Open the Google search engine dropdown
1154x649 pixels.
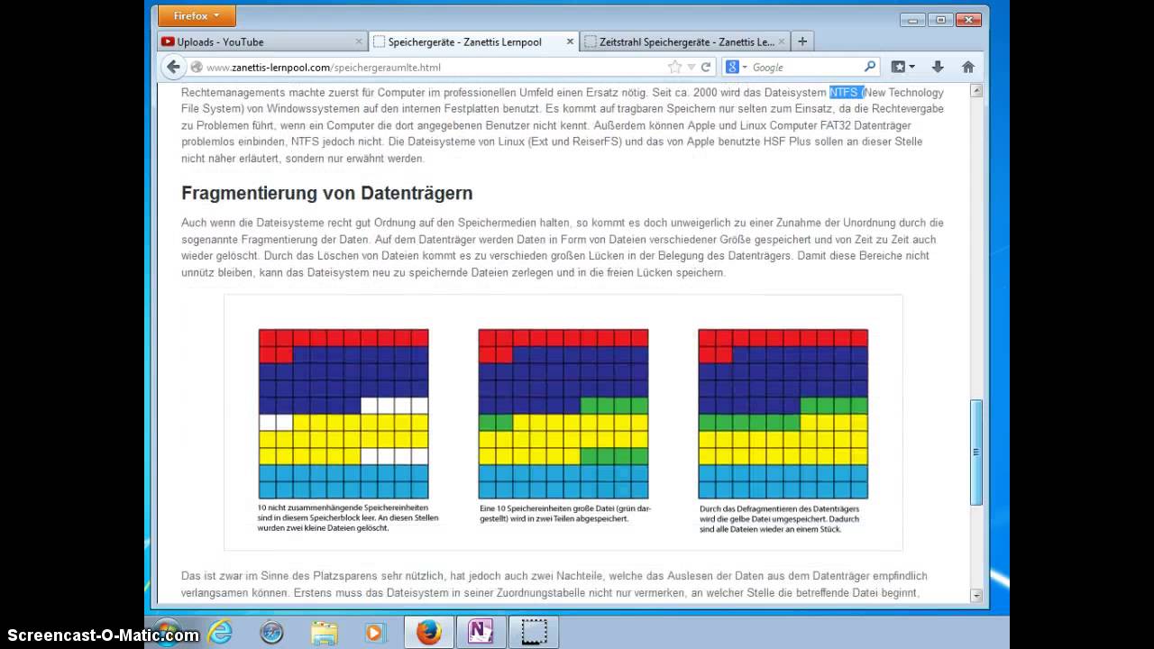coord(736,67)
